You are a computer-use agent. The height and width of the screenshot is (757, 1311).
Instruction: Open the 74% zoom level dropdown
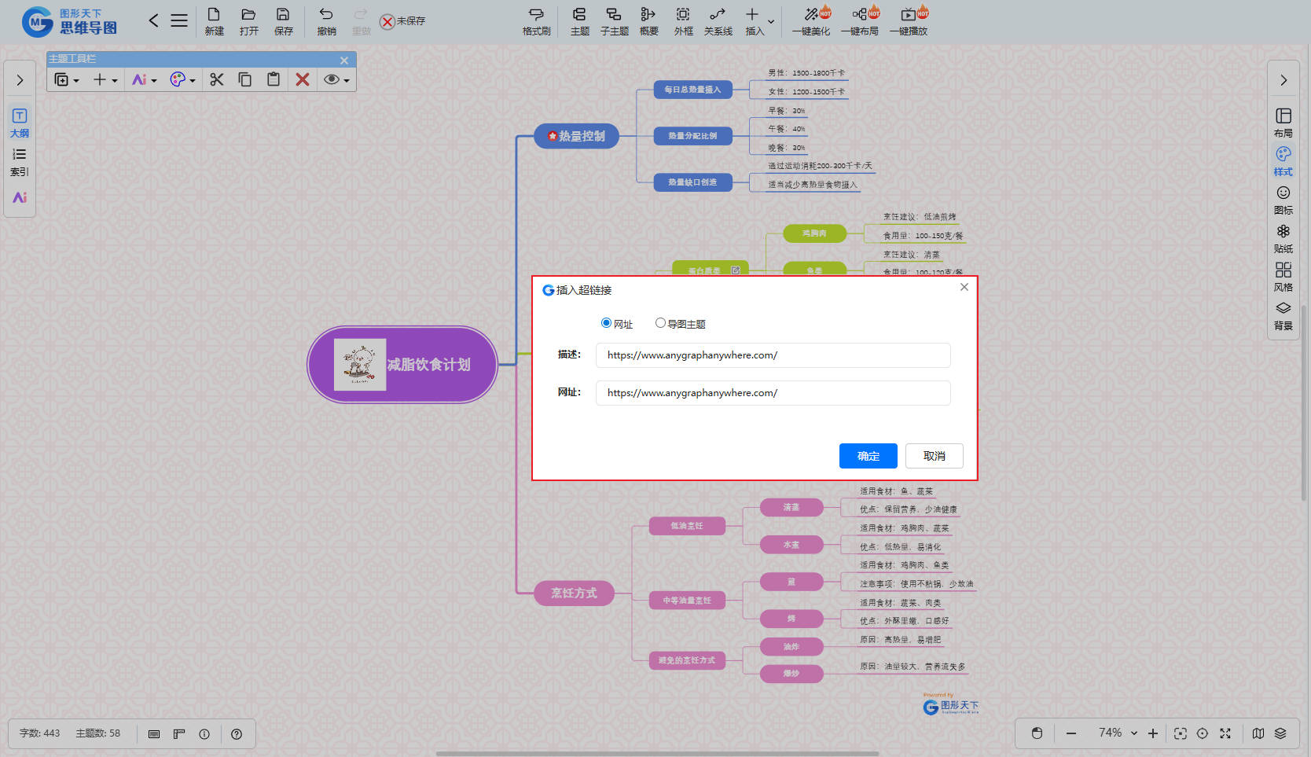(1134, 733)
